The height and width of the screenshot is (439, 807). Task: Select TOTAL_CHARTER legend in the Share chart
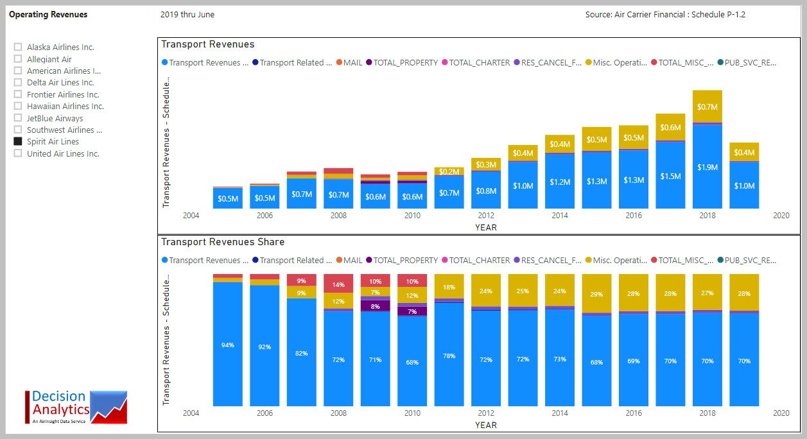click(x=475, y=261)
